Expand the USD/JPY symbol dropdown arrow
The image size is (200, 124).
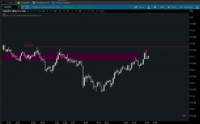click(x=19, y=7)
